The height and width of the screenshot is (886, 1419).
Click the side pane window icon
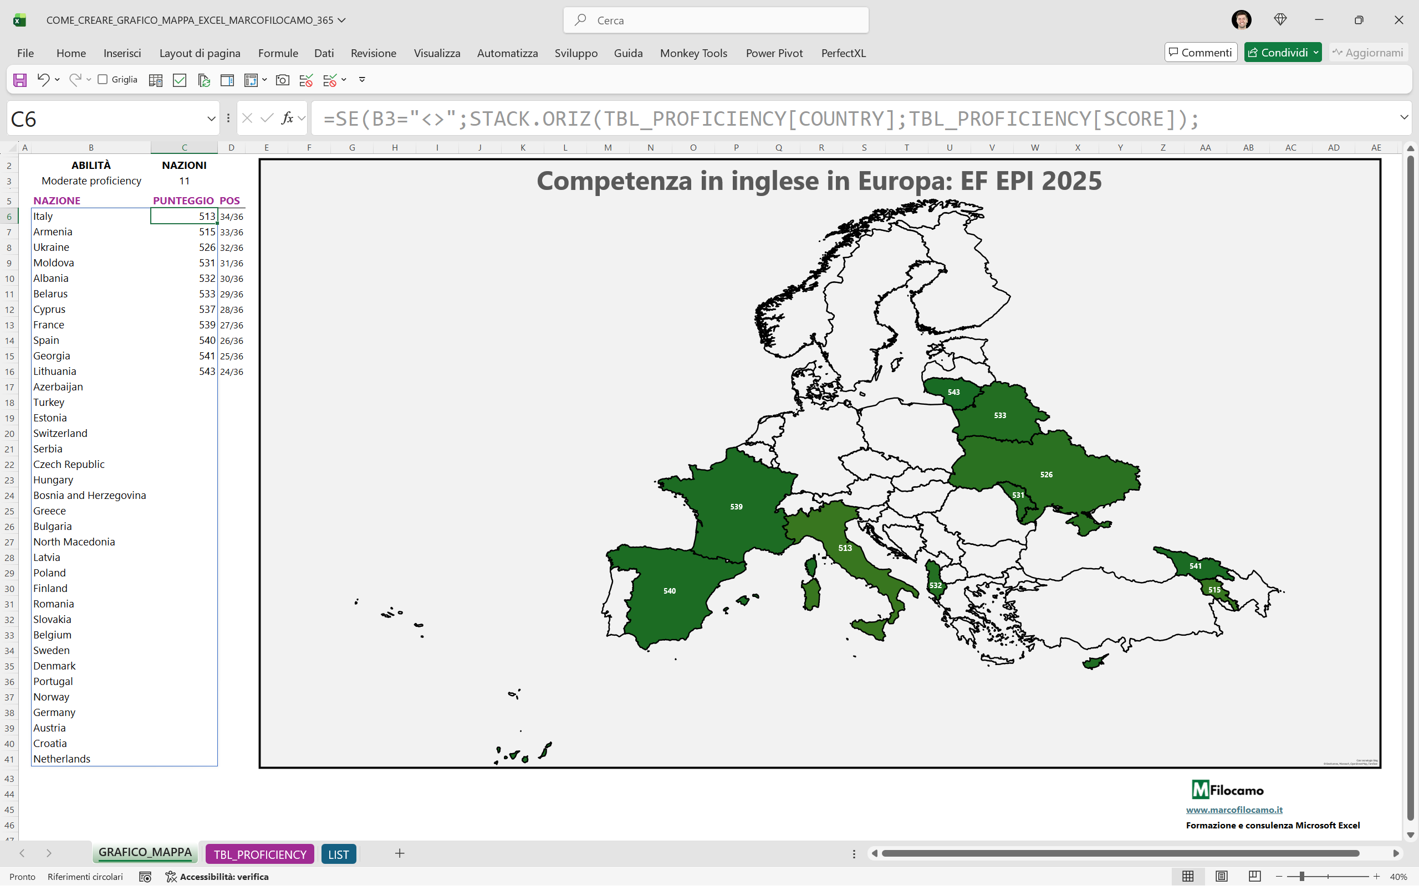pos(227,80)
